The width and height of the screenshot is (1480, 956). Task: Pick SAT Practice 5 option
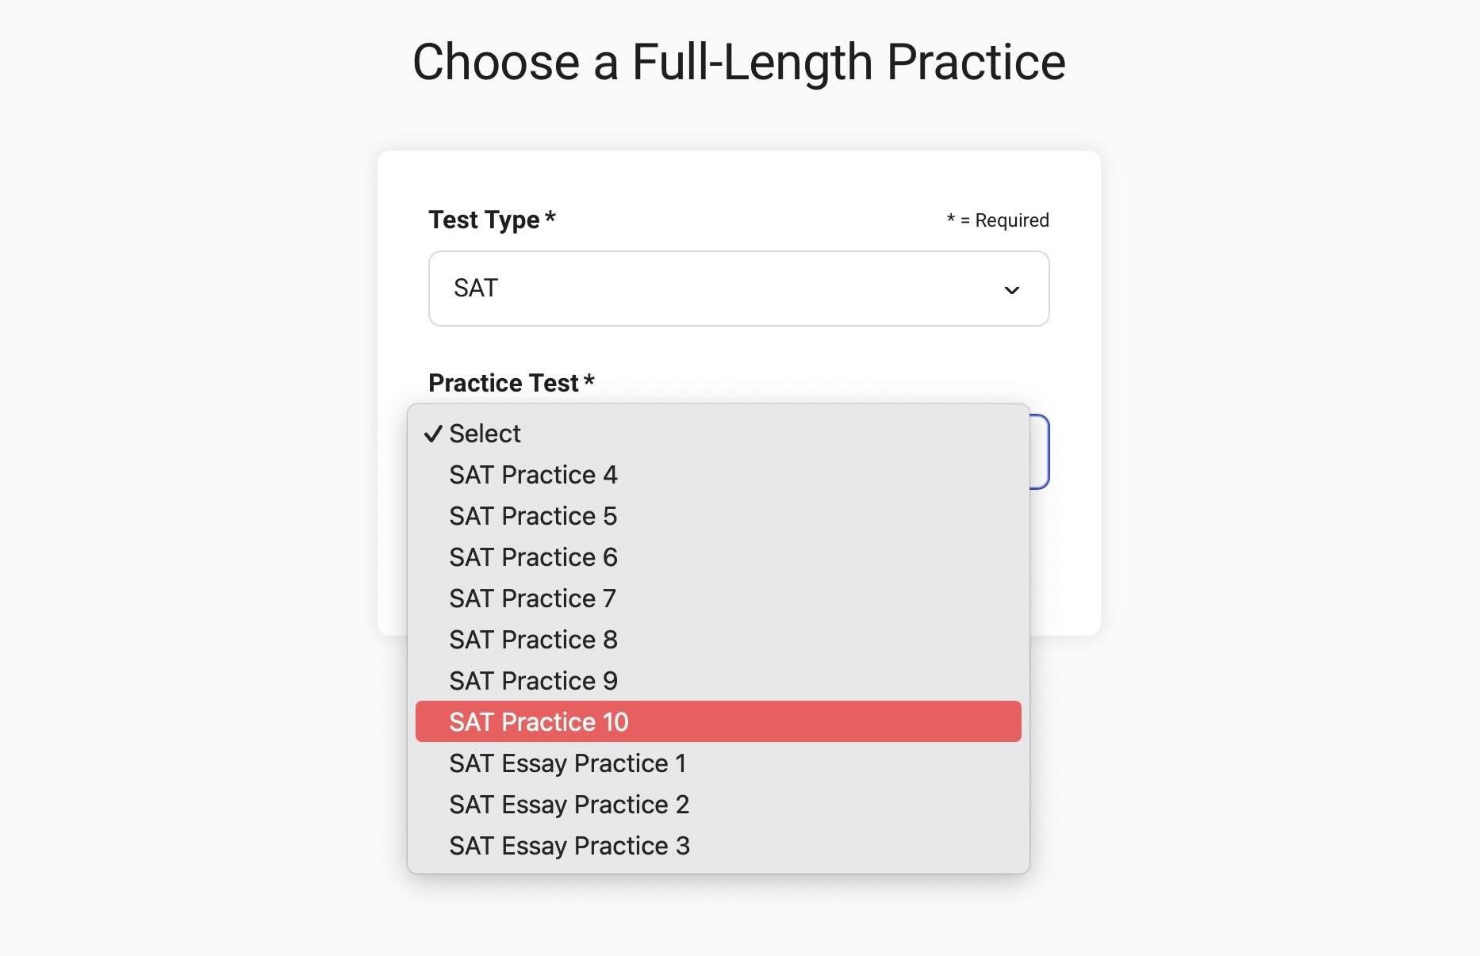[533, 516]
